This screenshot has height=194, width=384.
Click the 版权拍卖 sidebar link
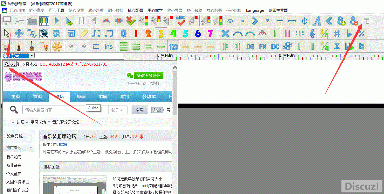pos(14,157)
